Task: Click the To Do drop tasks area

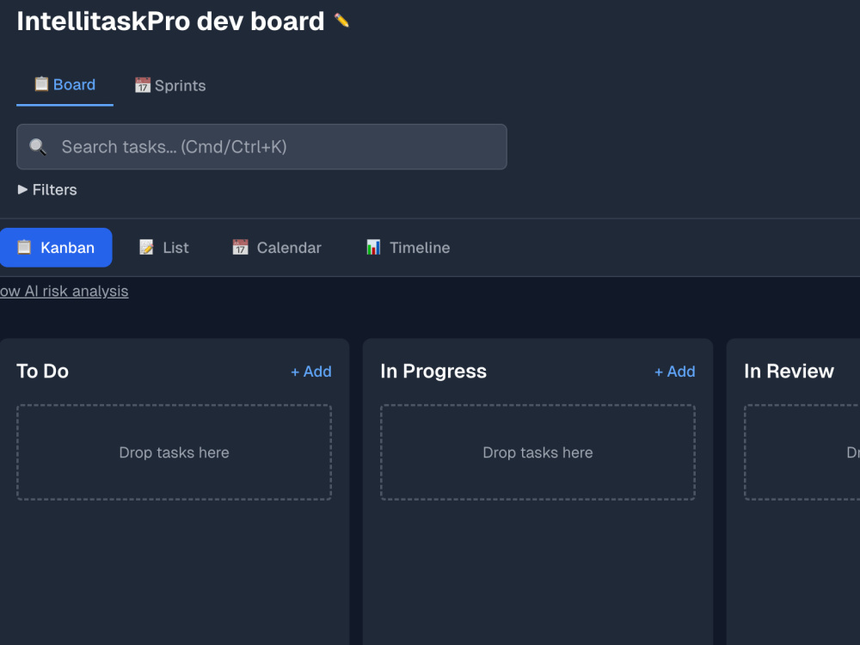Action: click(x=174, y=452)
